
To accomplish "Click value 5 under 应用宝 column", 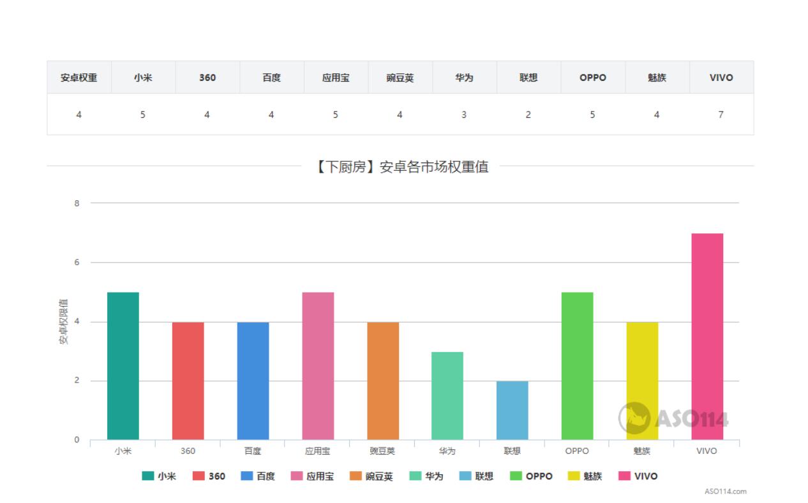I will point(335,115).
